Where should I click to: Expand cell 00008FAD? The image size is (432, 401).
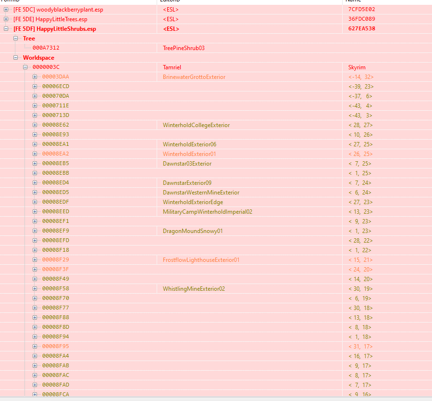(35, 385)
